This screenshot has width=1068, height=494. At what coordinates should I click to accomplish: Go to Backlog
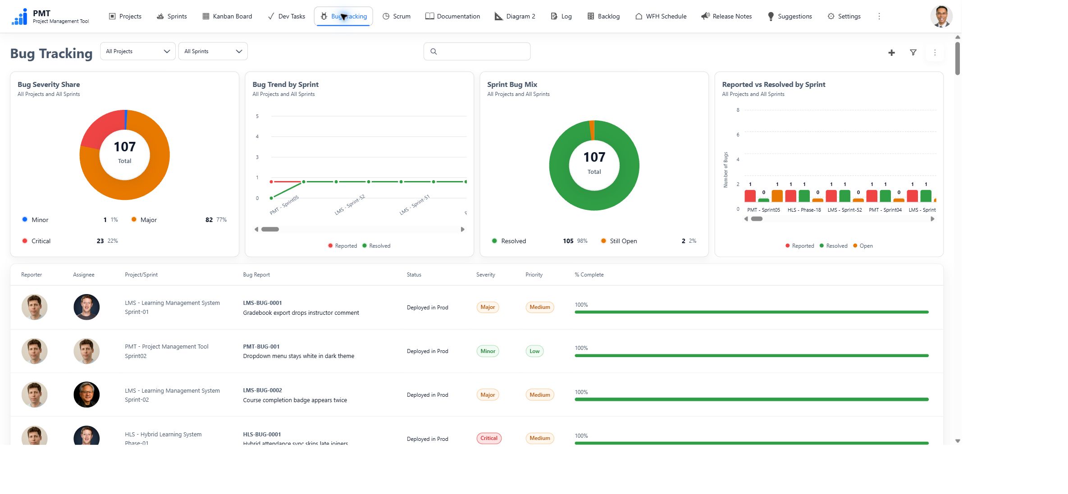pyautogui.click(x=603, y=16)
